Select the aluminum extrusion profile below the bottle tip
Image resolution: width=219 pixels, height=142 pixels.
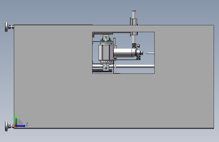point(138,58)
